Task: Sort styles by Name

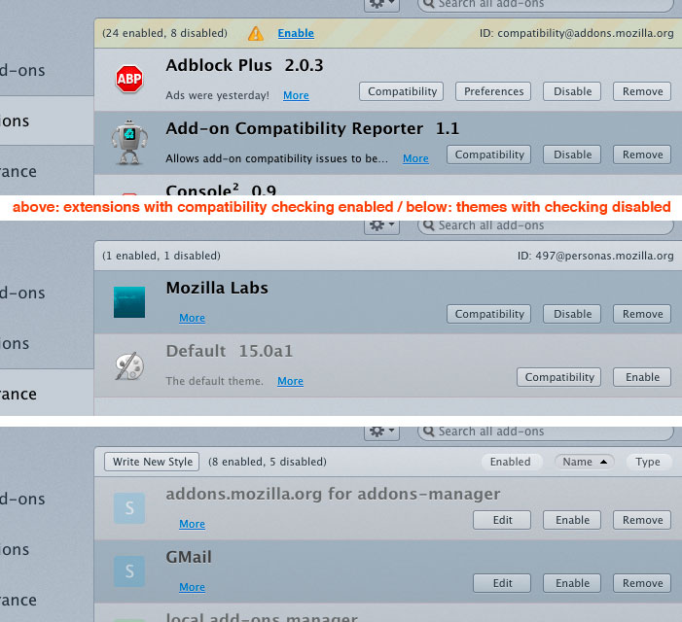Action: pos(584,462)
